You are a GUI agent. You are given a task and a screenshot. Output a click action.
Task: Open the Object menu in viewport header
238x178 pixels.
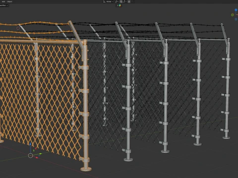pyautogui.click(x=10, y=1)
